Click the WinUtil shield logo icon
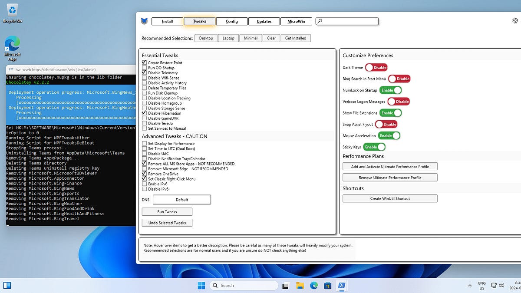This screenshot has width=521, height=293. coord(144,21)
